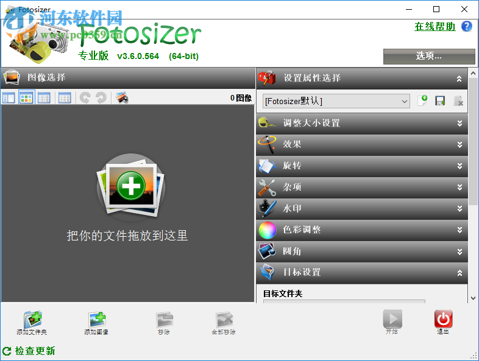The width and height of the screenshot is (479, 361).
Task: Click the folder icon beside 目标设置
Action: click(x=267, y=272)
